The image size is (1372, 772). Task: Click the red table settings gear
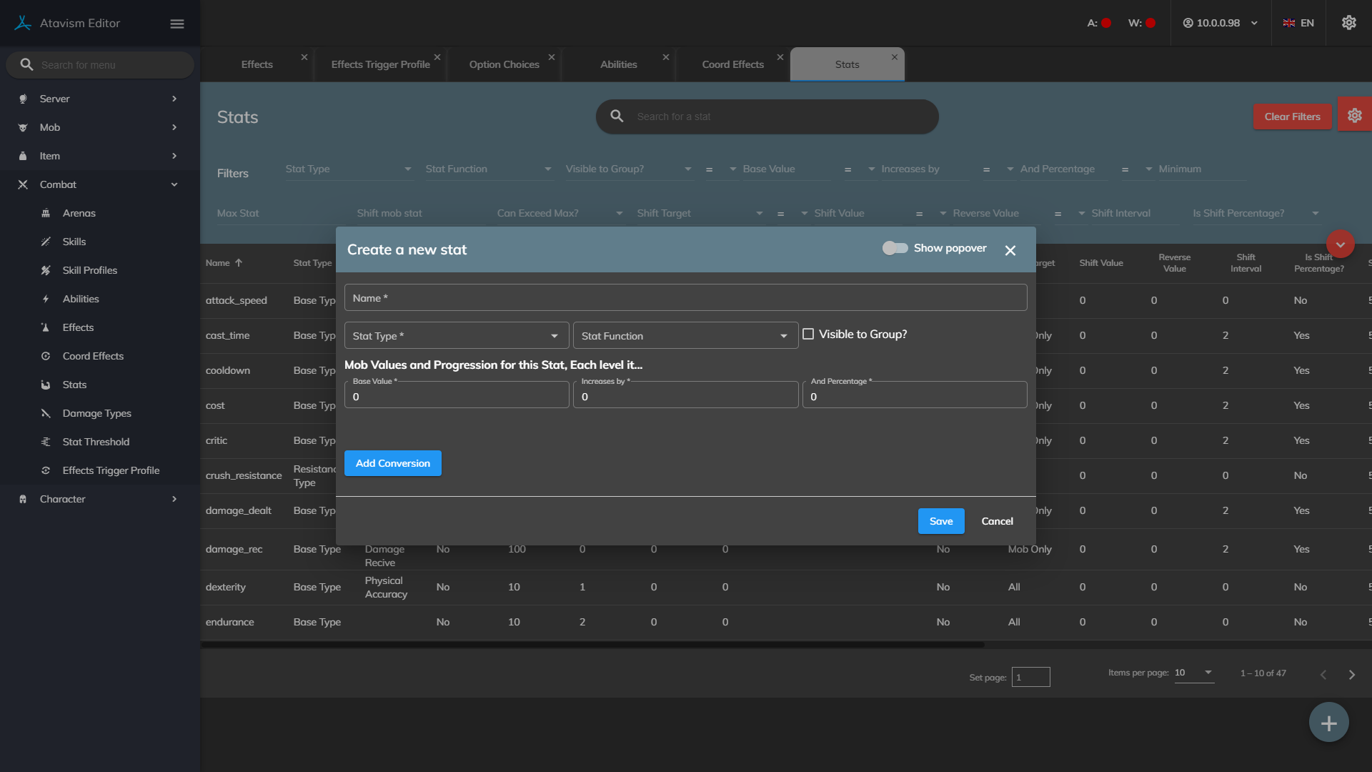click(1354, 116)
